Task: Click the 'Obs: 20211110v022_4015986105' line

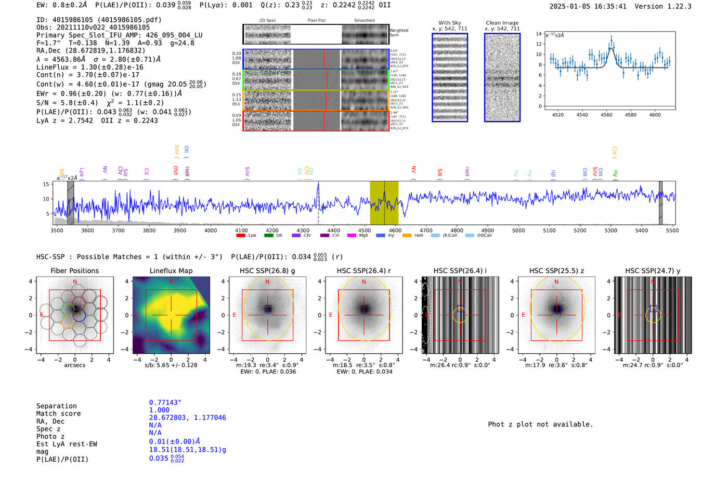Action: click(x=93, y=28)
